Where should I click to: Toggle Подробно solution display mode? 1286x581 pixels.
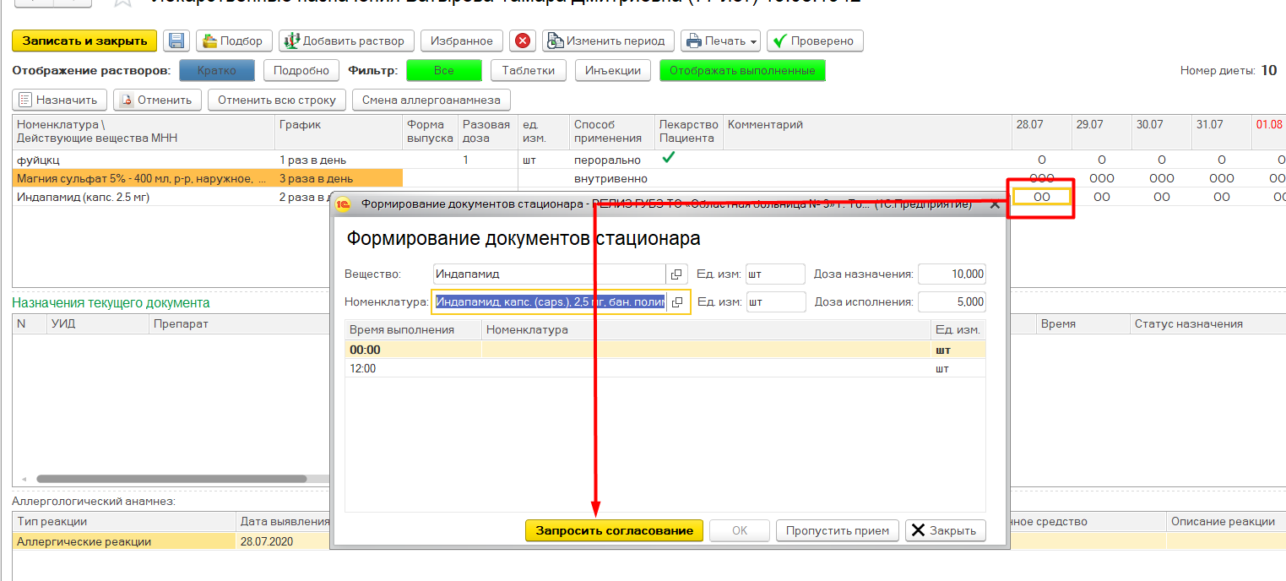click(x=301, y=71)
